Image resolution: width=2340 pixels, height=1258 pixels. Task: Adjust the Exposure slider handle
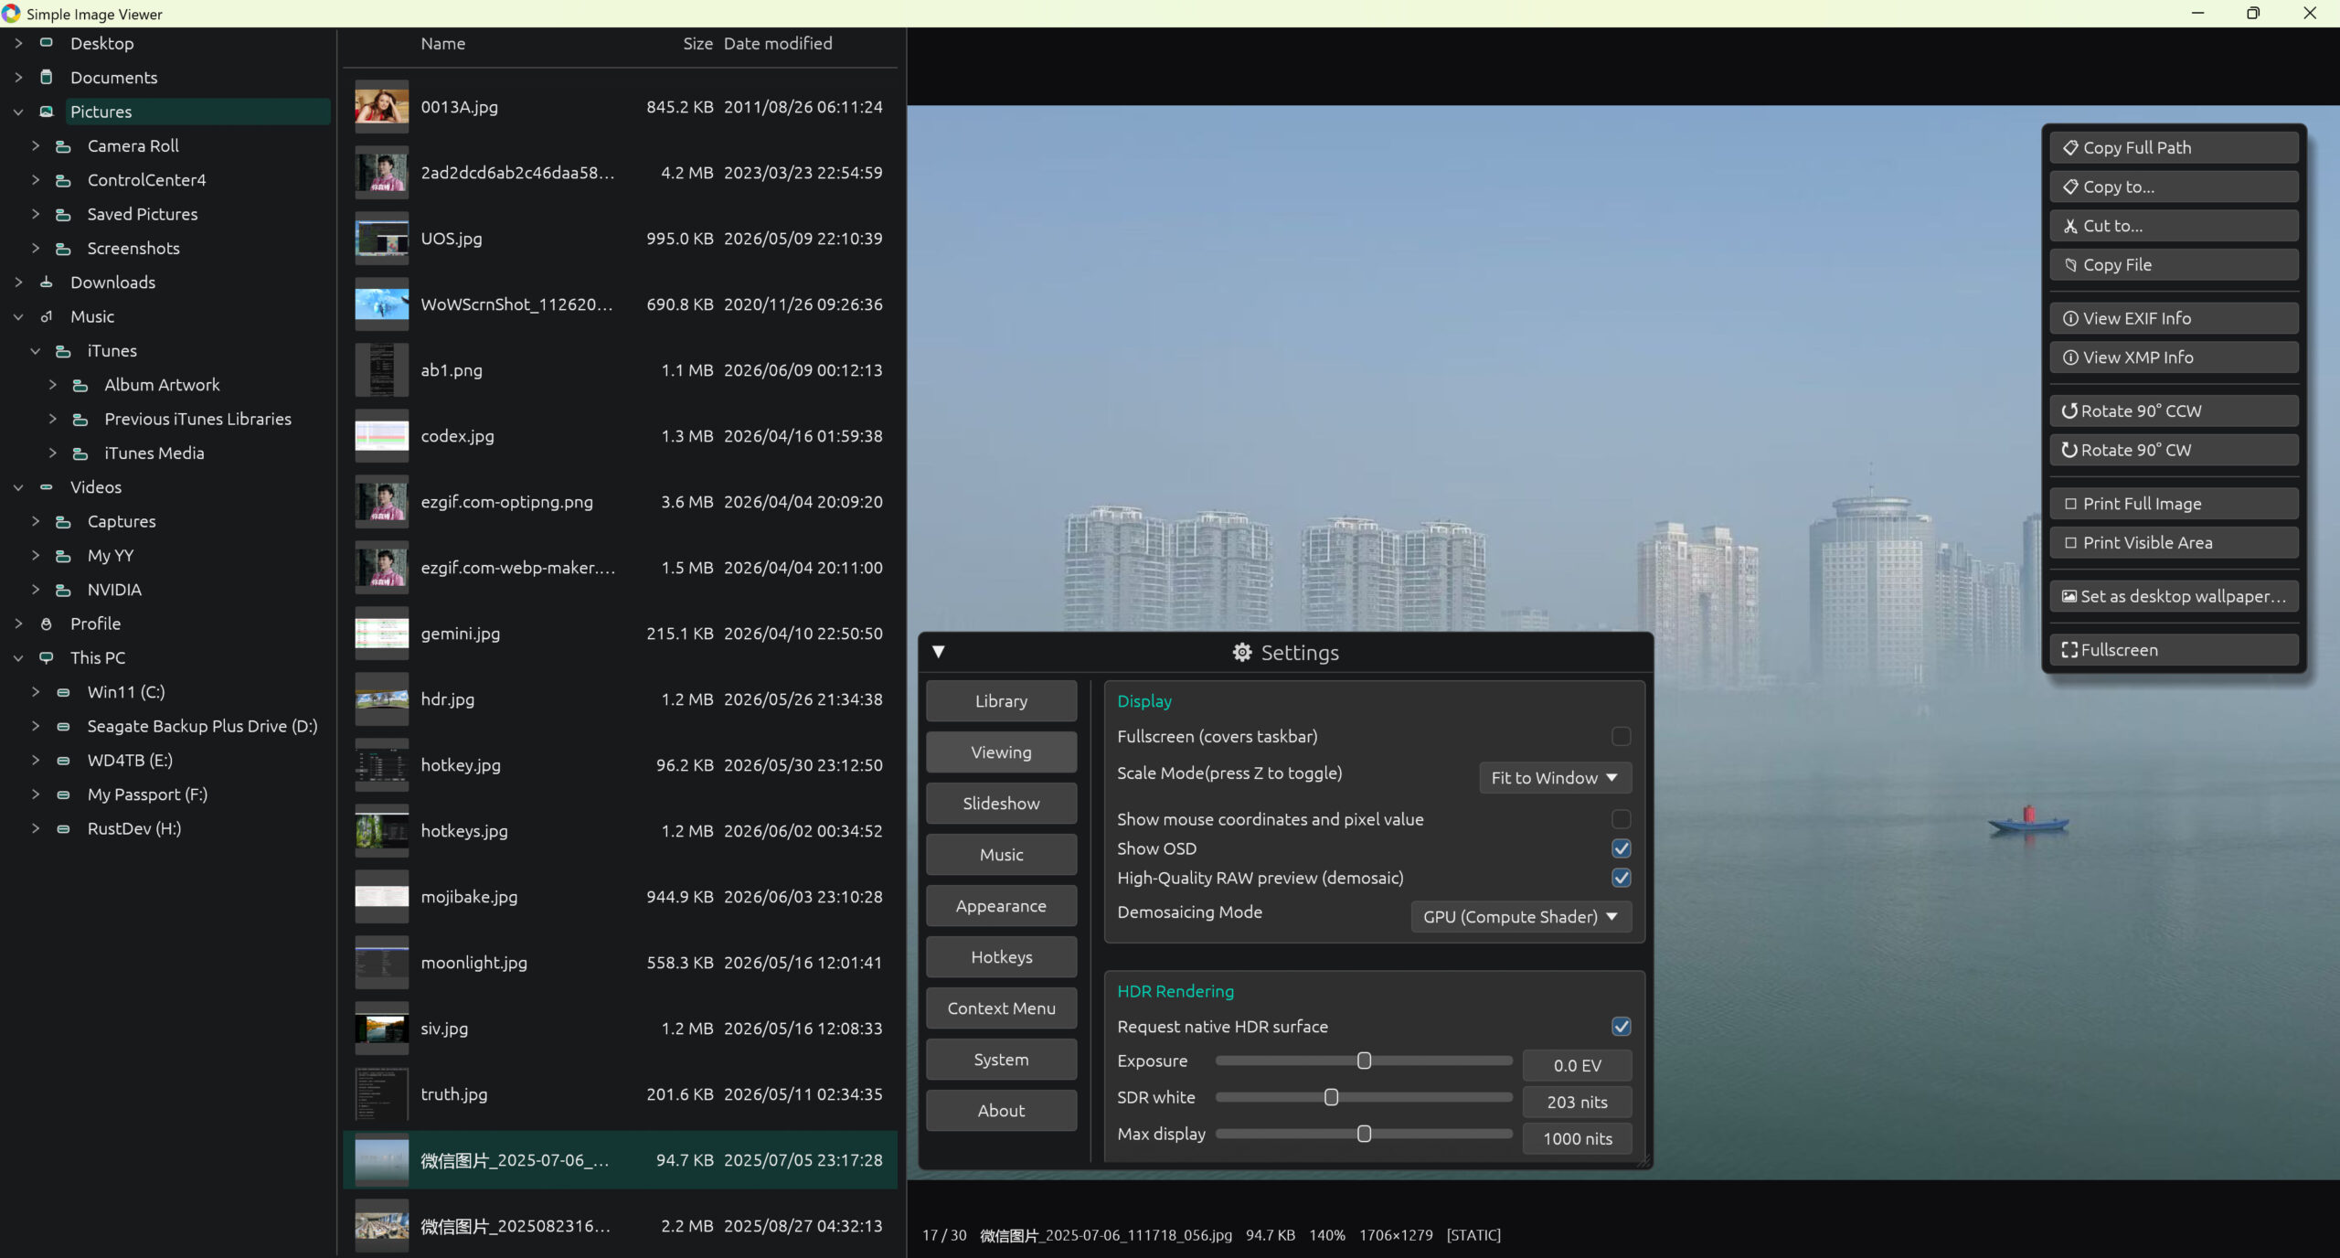click(x=1364, y=1061)
